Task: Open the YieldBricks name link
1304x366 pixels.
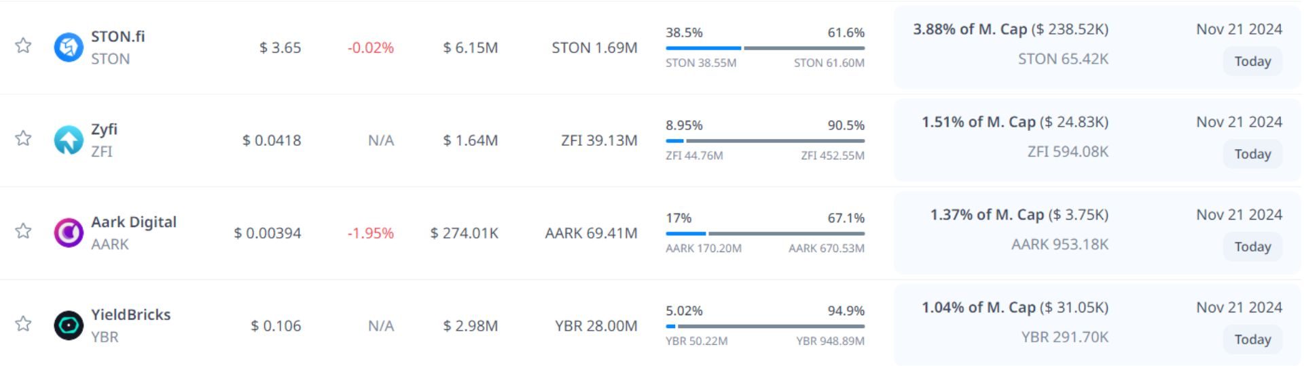Action: (x=131, y=314)
